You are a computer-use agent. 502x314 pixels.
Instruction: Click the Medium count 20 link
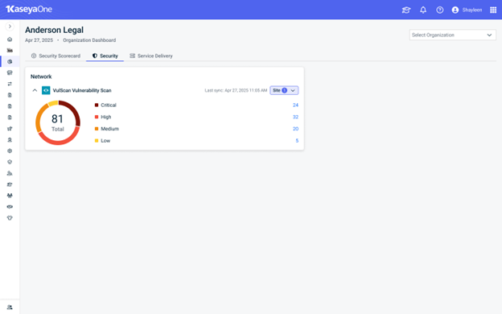point(295,129)
